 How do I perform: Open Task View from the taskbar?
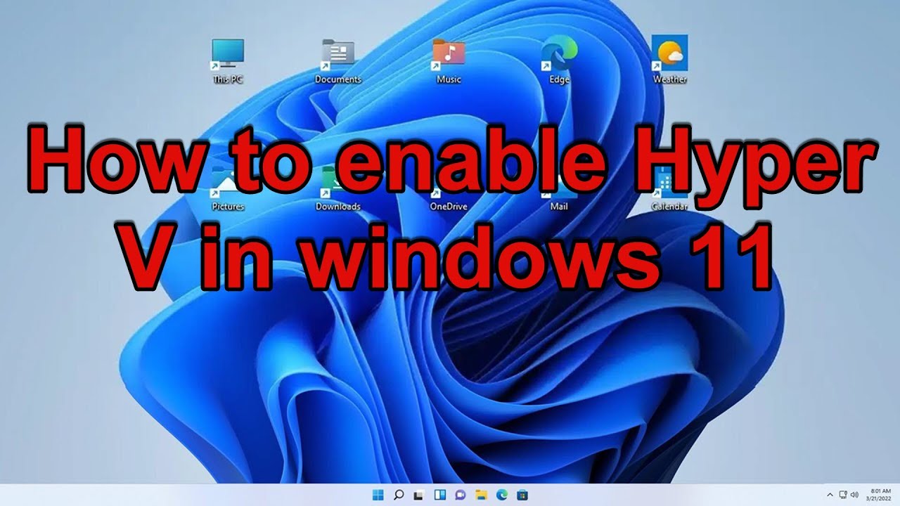pos(419,495)
